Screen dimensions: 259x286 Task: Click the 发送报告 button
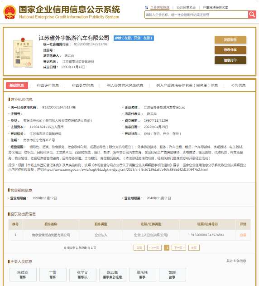tap(230, 40)
